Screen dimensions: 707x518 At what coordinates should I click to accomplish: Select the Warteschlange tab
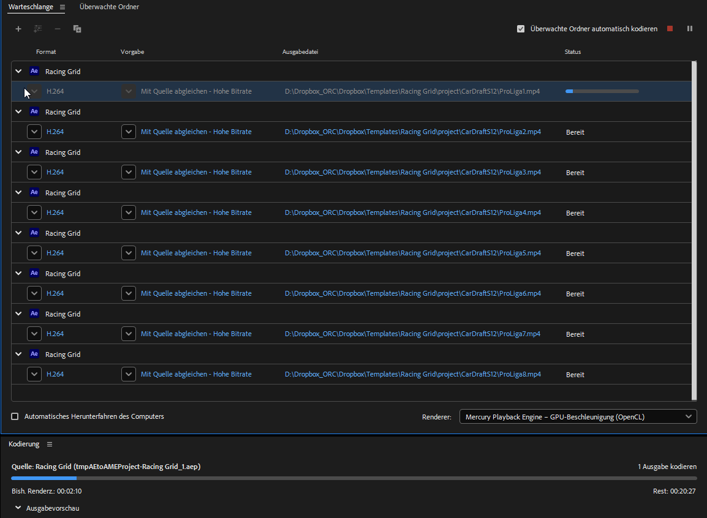[x=31, y=7]
